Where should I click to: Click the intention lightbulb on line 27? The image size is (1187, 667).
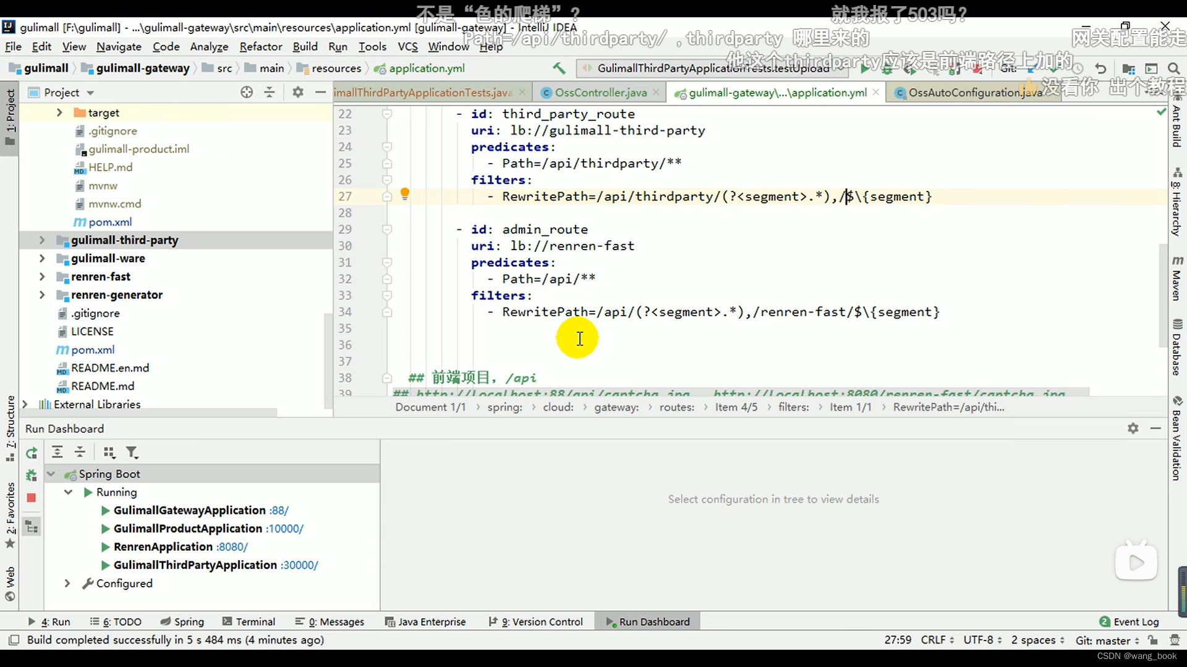pos(405,195)
